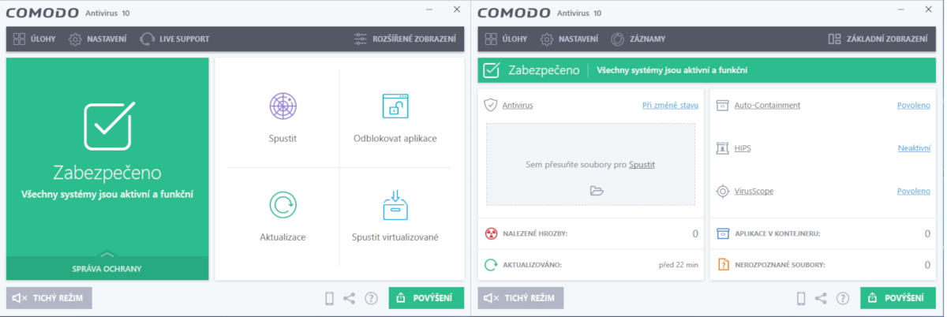Switch to Rozšířené zobrazení view
The image size is (947, 317).
point(404,39)
